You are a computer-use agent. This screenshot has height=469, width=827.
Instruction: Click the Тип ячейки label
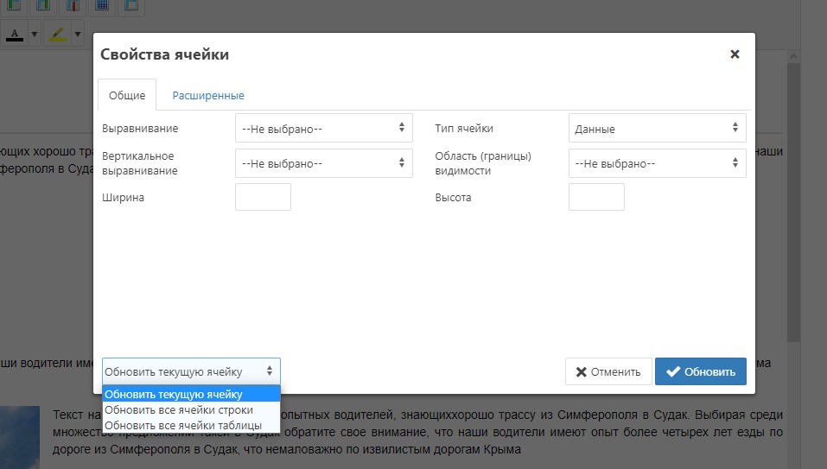pyautogui.click(x=464, y=128)
